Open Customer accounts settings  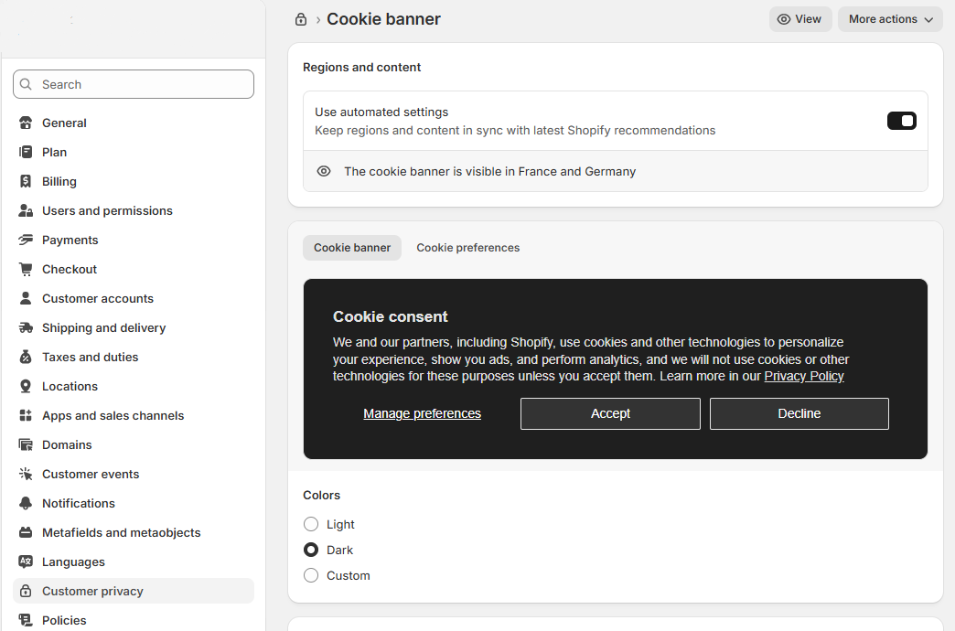pos(134,298)
